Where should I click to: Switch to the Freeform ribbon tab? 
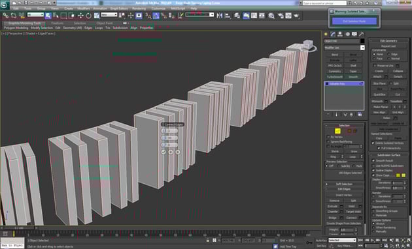(57, 23)
